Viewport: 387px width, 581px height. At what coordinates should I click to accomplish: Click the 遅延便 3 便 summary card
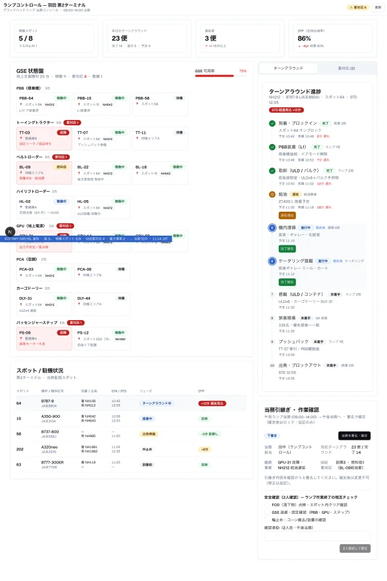(x=239, y=39)
